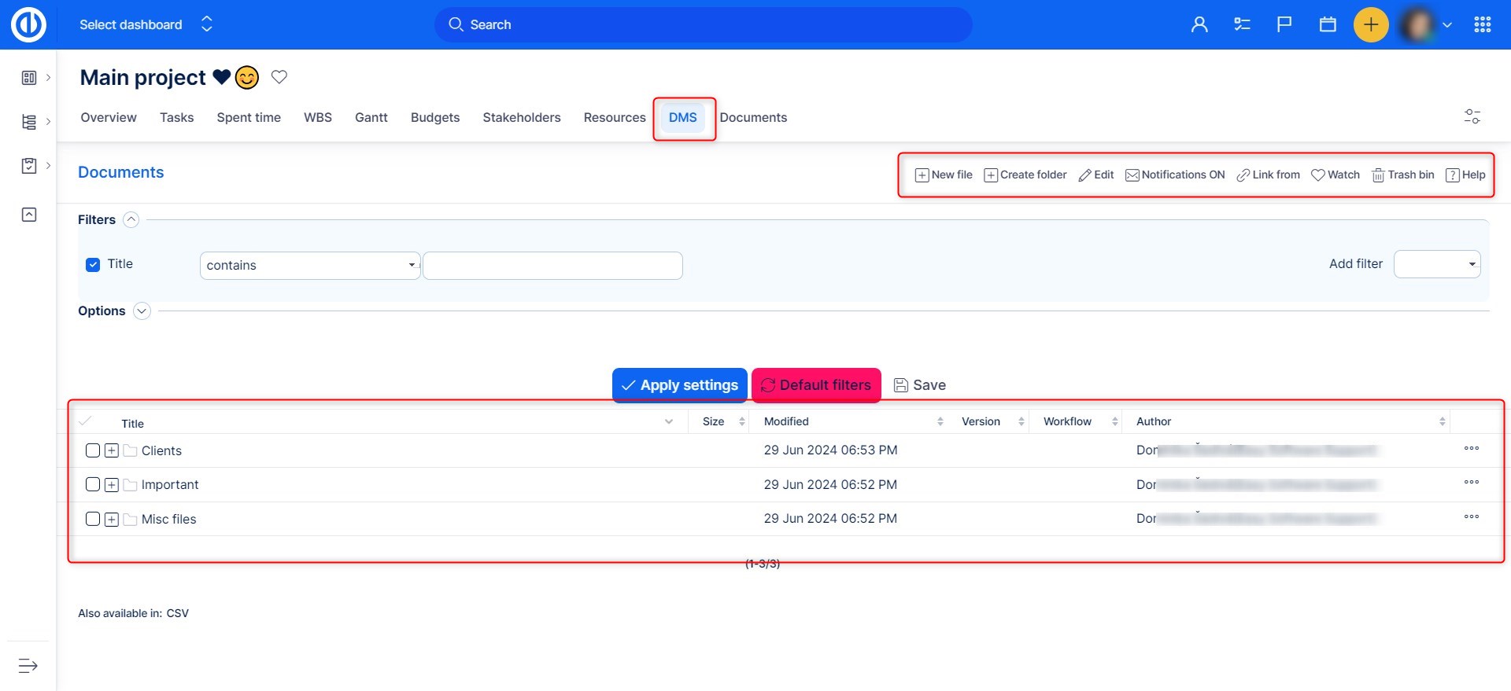Open the Add filter dropdown
This screenshot has width=1511, height=691.
[1436, 264]
